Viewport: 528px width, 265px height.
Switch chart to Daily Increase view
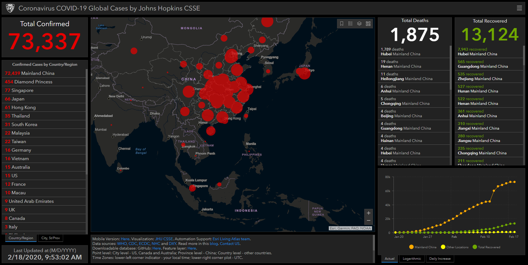pos(440,258)
